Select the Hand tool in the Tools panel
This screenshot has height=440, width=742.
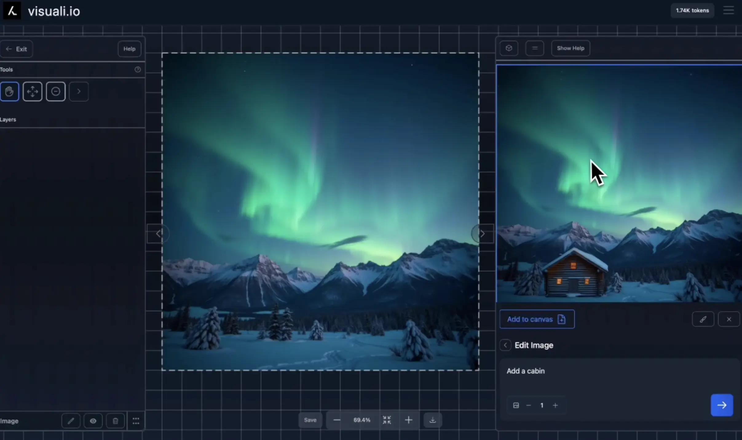(x=10, y=91)
